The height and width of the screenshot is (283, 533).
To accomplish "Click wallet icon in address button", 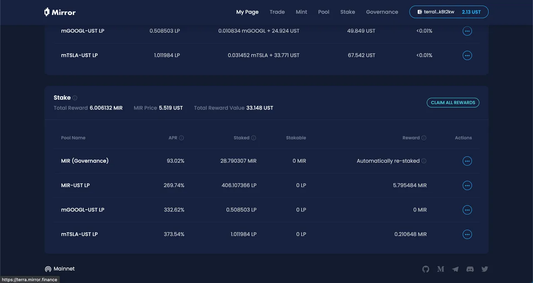I will tap(420, 12).
